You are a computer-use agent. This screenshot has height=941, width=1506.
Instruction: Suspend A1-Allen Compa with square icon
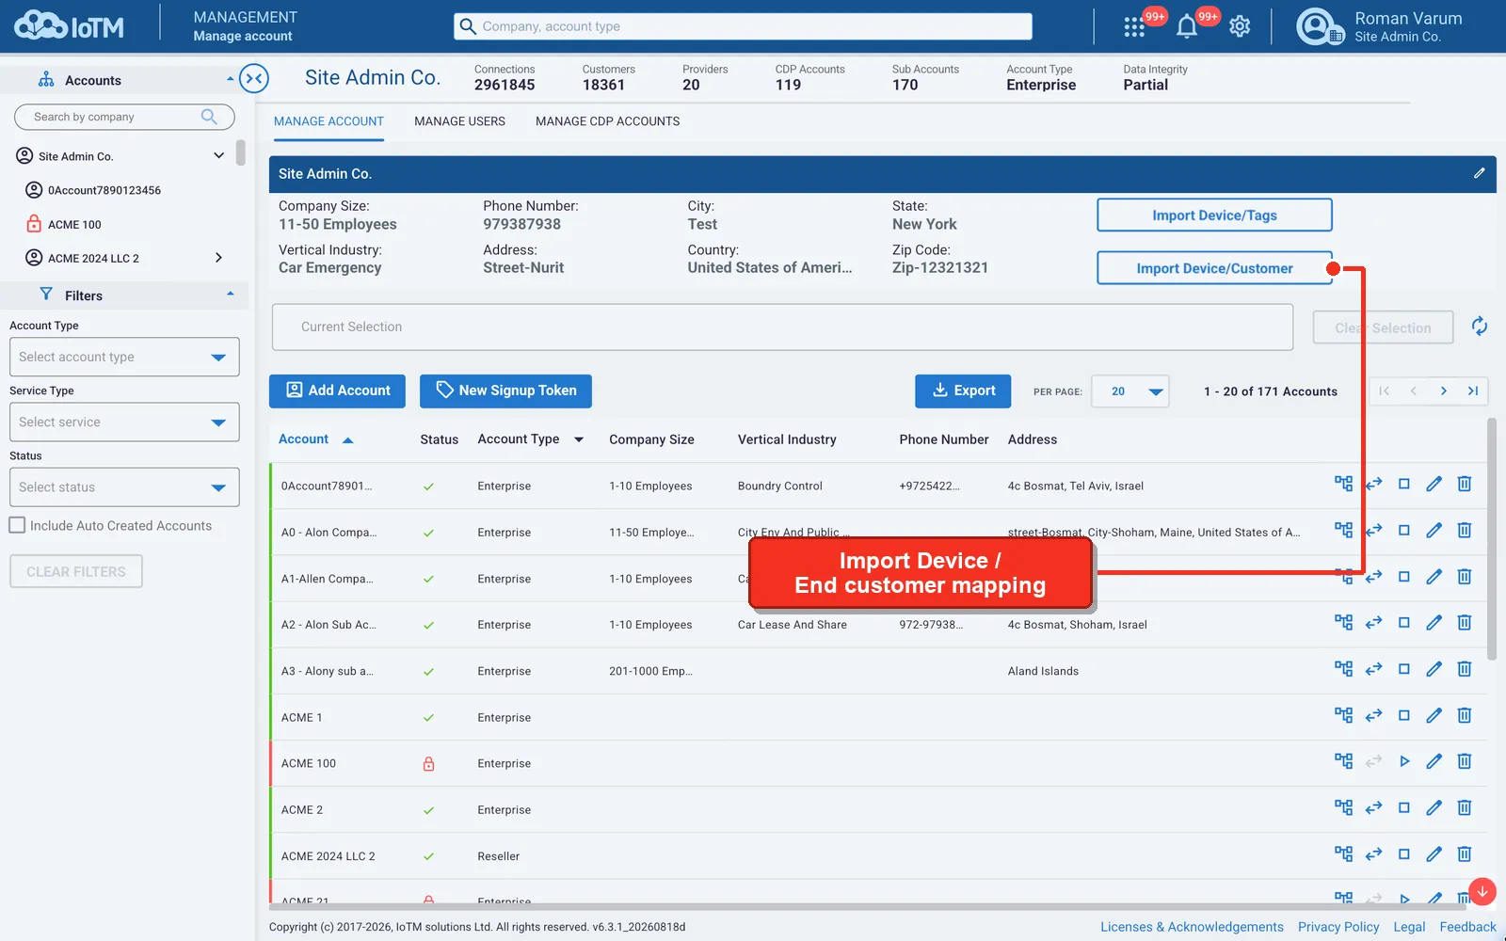pyautogui.click(x=1404, y=577)
